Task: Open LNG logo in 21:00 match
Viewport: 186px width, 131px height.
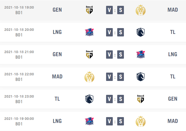Action: [141, 54]
